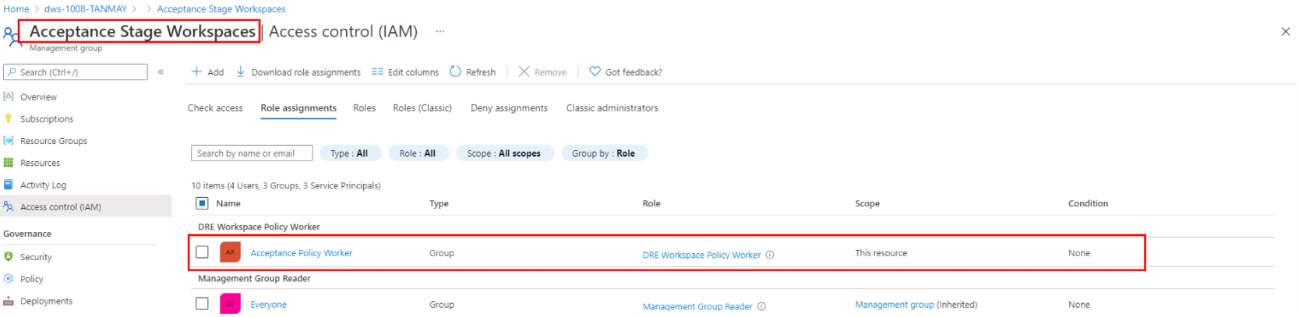Click the AP avatar of Acceptance Policy Worker
1299x317 pixels.
230,252
